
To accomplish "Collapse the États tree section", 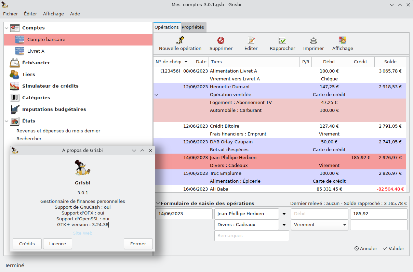I will coord(6,121).
